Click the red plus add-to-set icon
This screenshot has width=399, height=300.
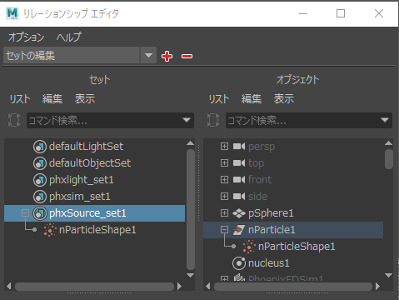pyautogui.click(x=167, y=57)
